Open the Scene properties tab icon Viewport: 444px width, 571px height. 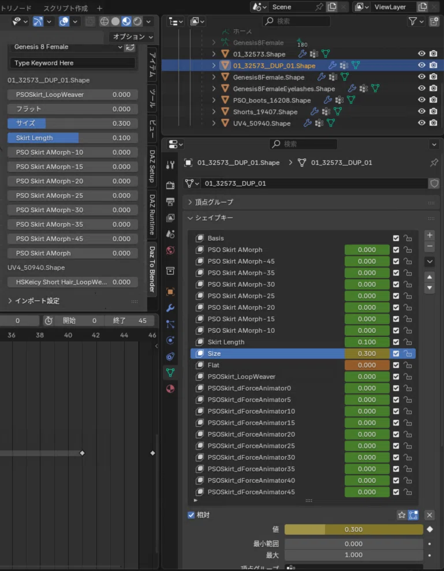[x=170, y=234]
